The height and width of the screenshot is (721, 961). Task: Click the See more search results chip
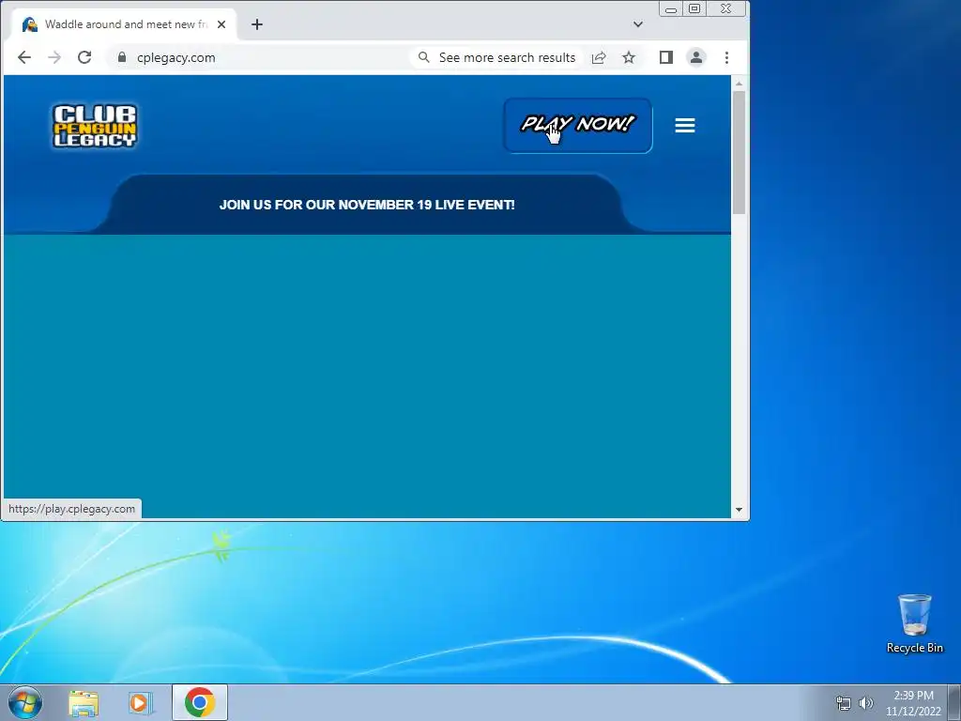tap(497, 57)
